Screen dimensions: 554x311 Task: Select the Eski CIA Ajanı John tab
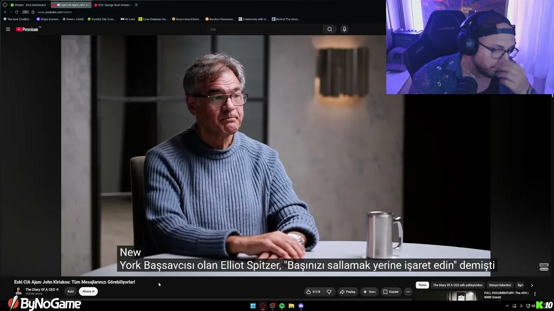[71, 5]
